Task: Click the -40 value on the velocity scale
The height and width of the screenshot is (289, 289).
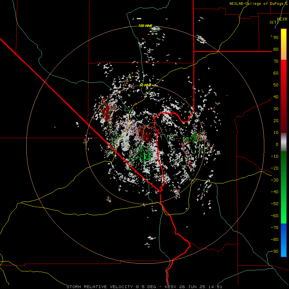Action: click(x=275, y=192)
